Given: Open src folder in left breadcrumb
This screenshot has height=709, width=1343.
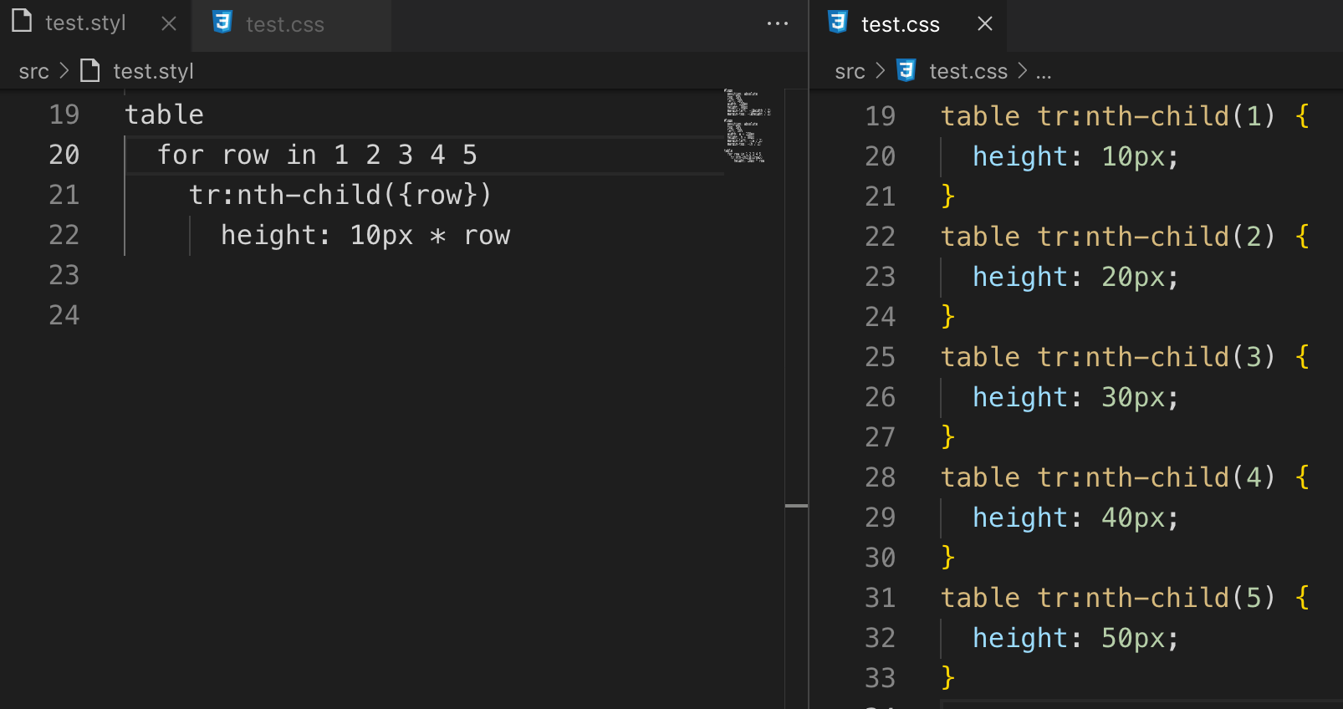Looking at the screenshot, I should point(33,72).
